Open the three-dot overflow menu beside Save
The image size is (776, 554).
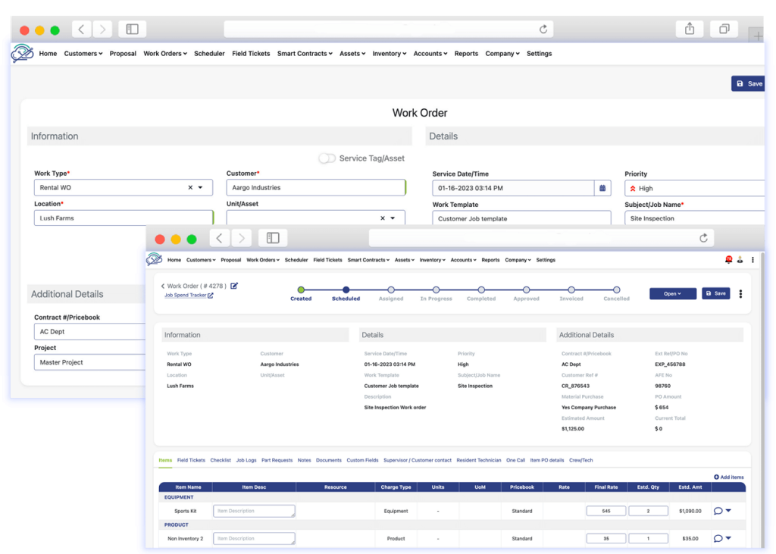tap(740, 293)
